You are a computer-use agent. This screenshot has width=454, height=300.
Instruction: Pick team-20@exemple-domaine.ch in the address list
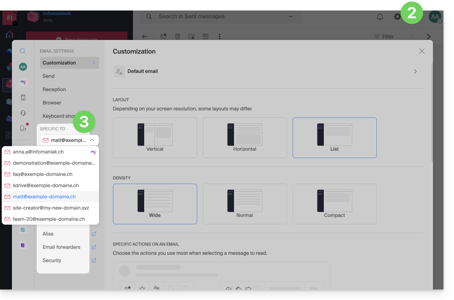coord(51,219)
